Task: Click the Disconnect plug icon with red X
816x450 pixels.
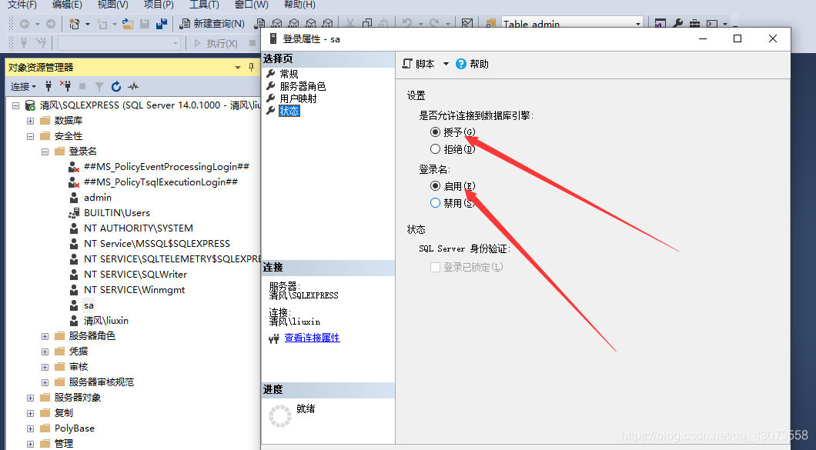Action: 65,86
